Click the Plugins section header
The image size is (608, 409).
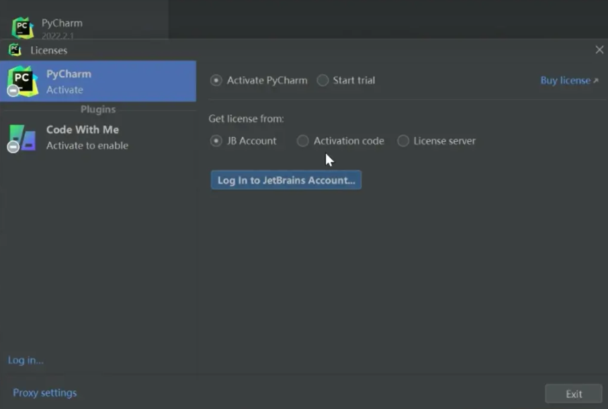[98, 109]
